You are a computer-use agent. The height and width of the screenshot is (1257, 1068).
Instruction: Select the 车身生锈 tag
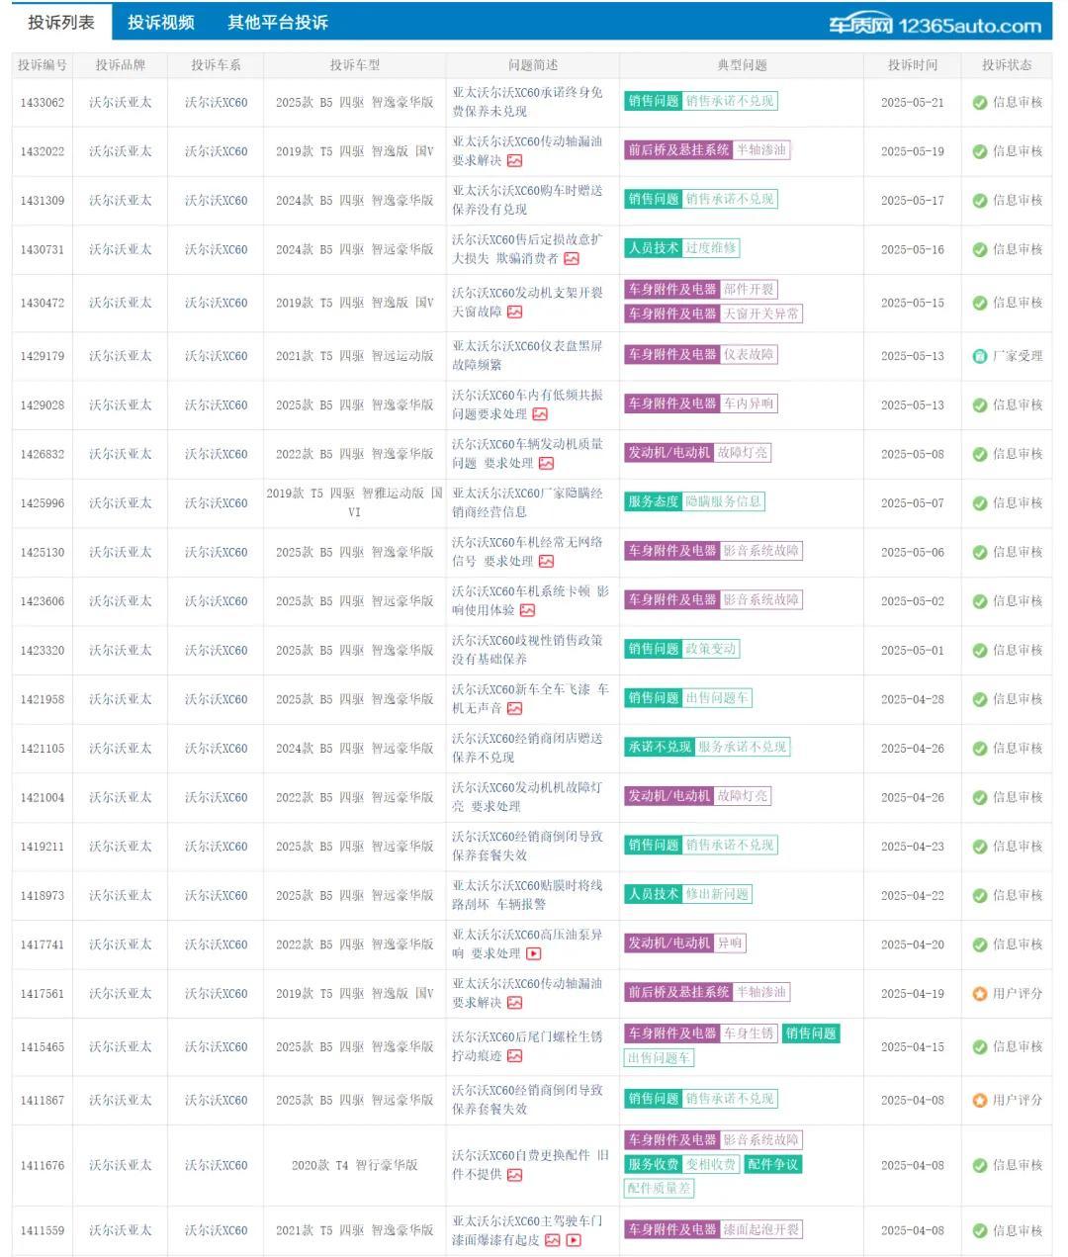[749, 1033]
